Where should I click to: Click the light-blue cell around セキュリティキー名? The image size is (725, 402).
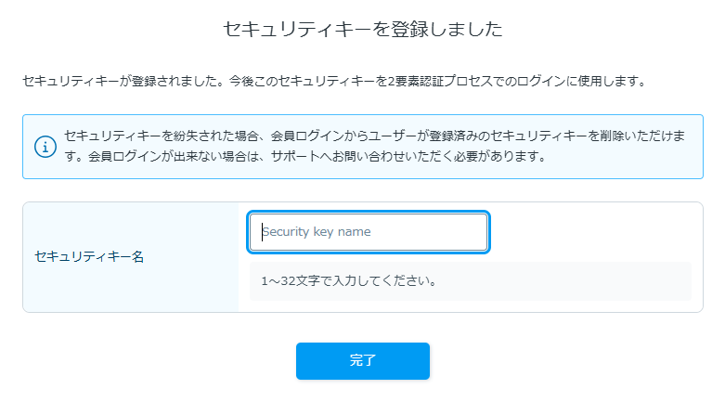(x=131, y=257)
